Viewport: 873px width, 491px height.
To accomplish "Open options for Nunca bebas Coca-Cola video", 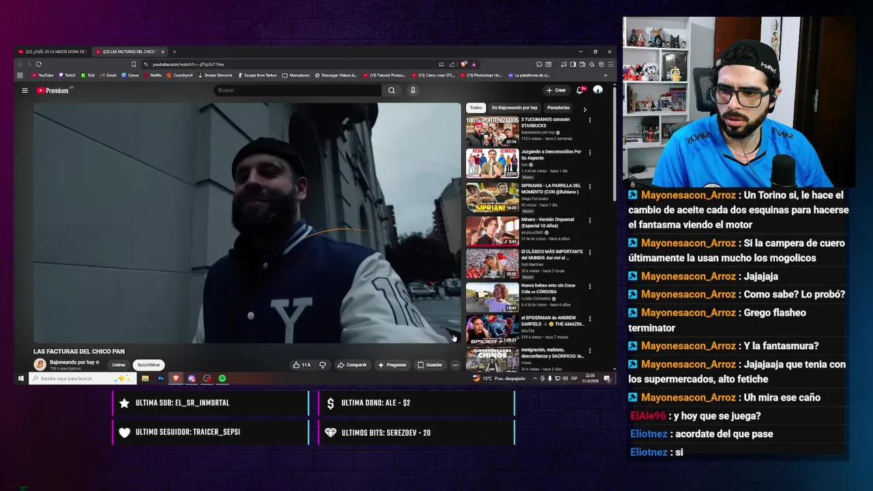I will point(590,286).
